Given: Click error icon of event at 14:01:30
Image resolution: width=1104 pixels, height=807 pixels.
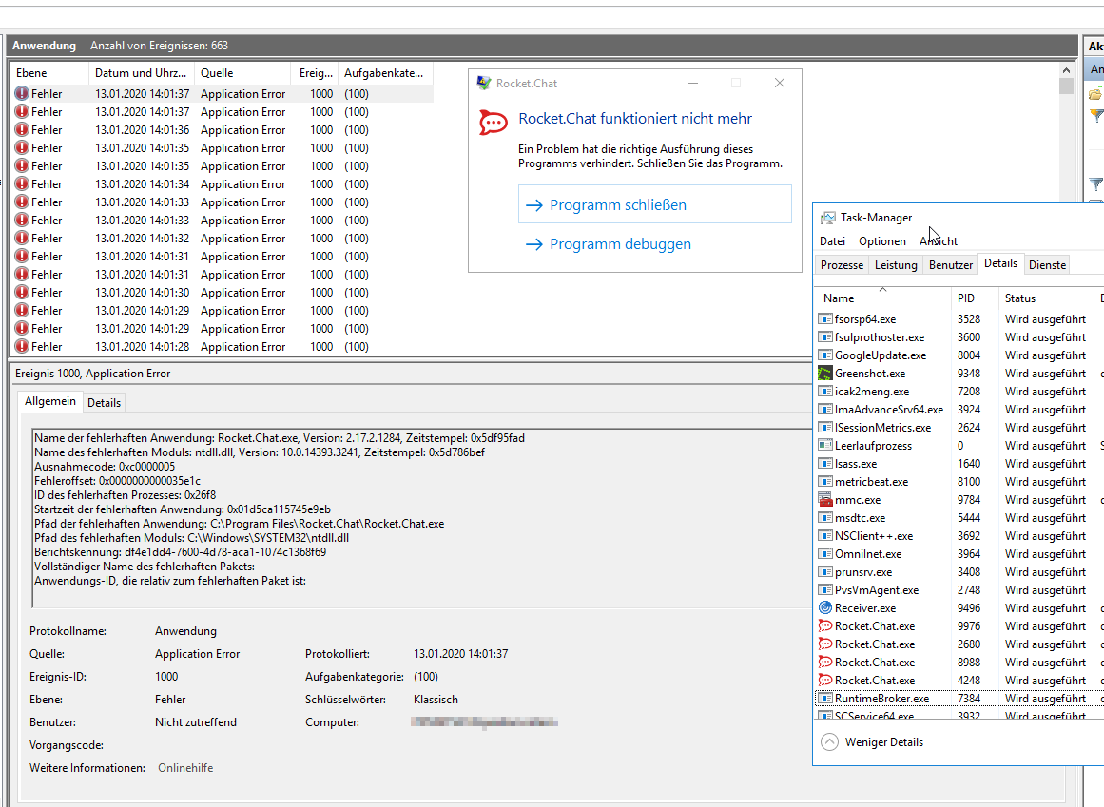Looking at the screenshot, I should click(22, 292).
